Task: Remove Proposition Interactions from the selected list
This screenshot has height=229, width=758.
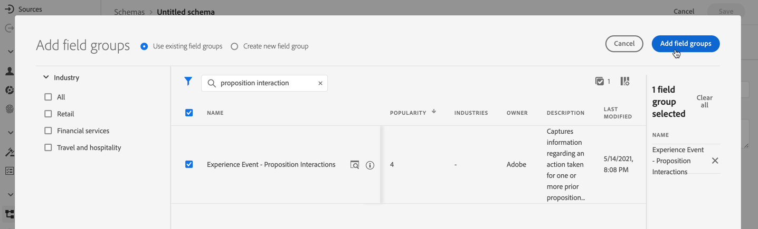Action: pos(715,161)
